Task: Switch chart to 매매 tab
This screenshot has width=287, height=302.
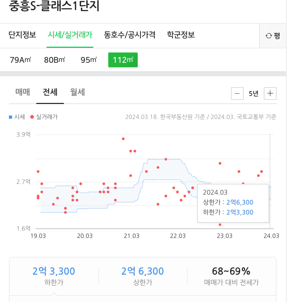Action: click(x=23, y=92)
